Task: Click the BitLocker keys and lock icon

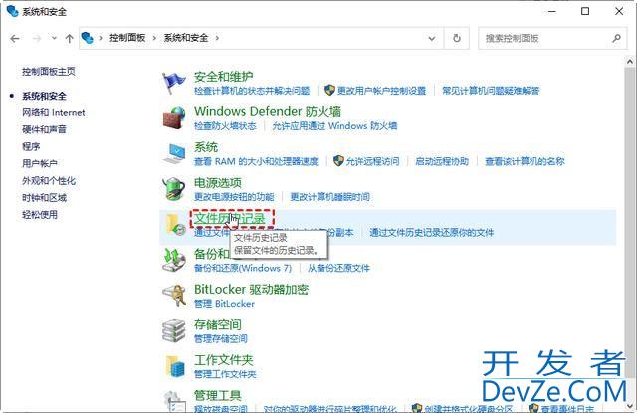Action: pos(174,296)
